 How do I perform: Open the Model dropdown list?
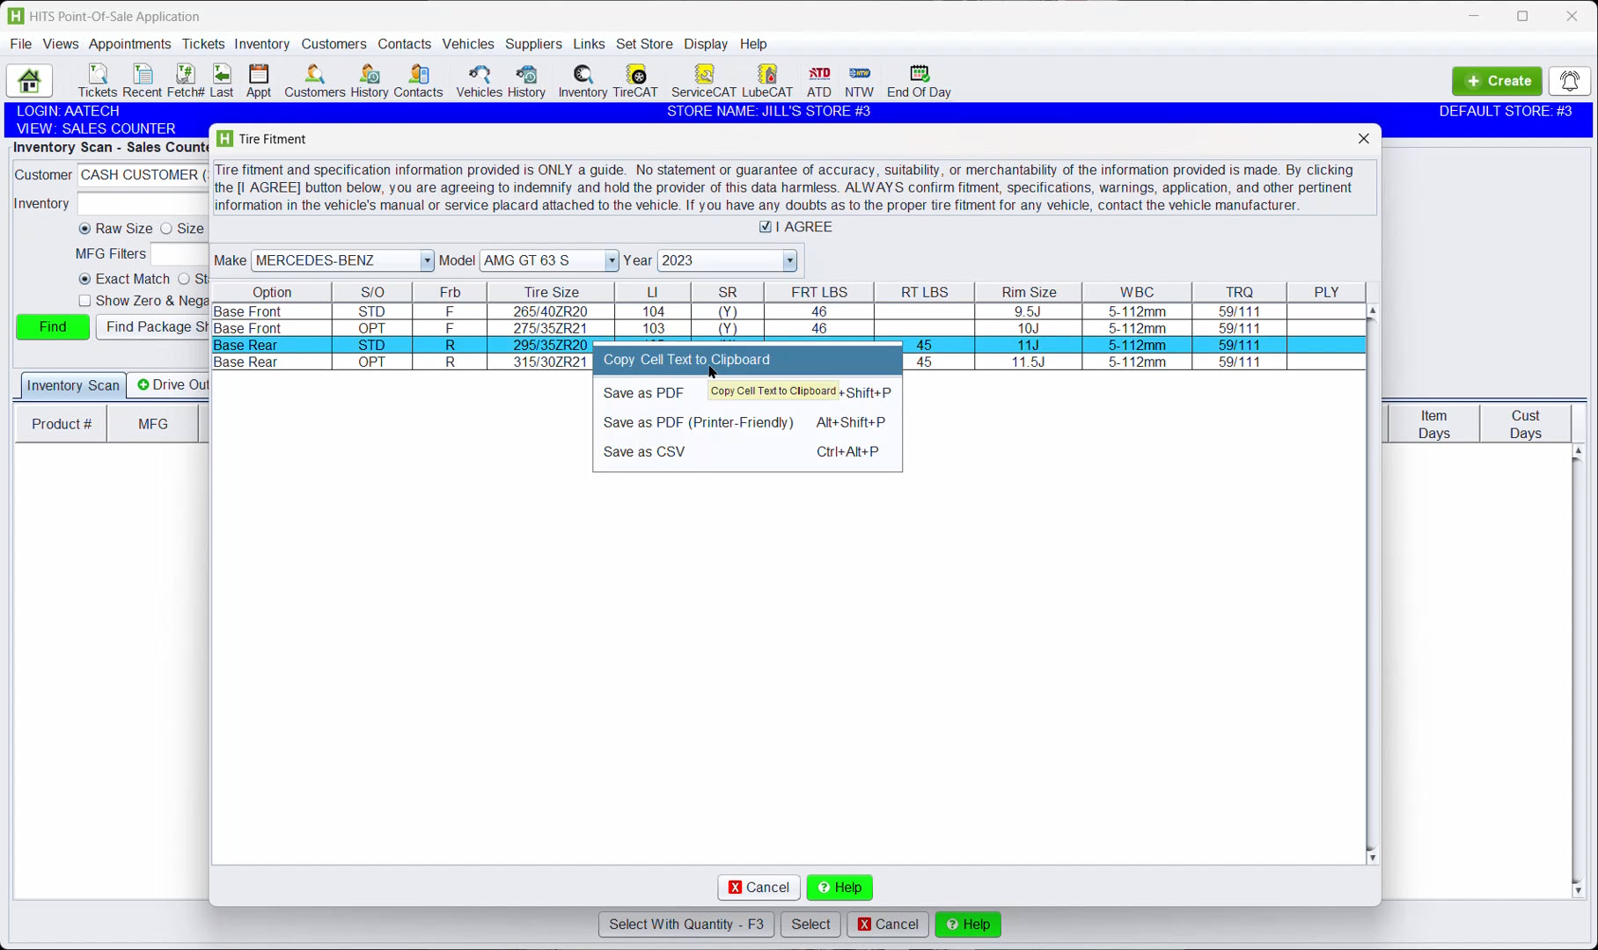tap(611, 260)
